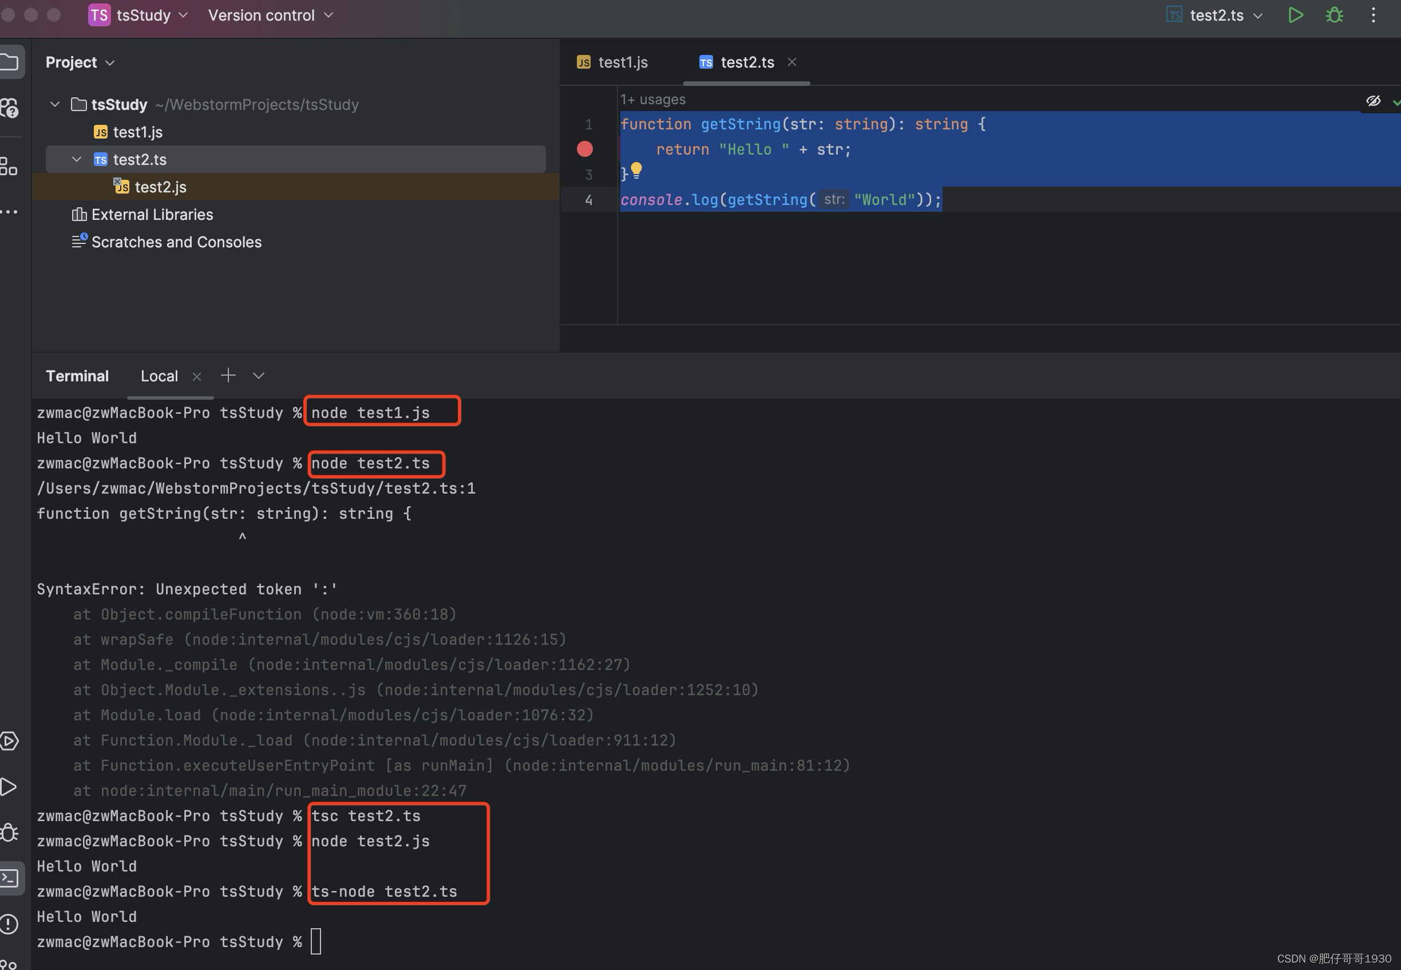Click the External Libraries icon in the tree
1401x970 pixels.
79,215
